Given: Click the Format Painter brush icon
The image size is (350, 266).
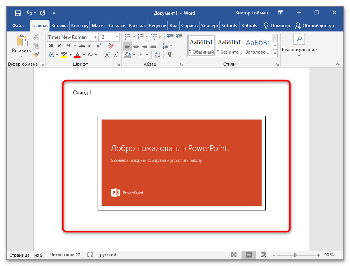Looking at the screenshot, I should coord(36,55).
